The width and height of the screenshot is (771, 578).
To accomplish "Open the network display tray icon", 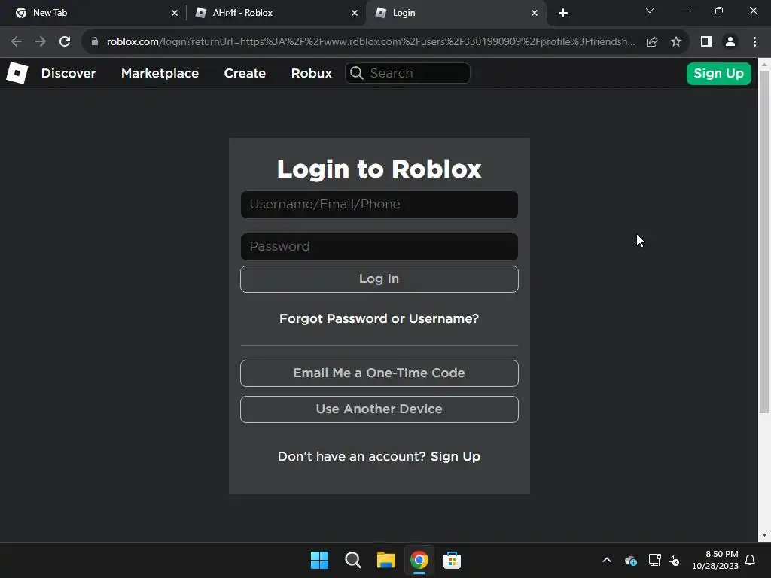I will coord(654,560).
